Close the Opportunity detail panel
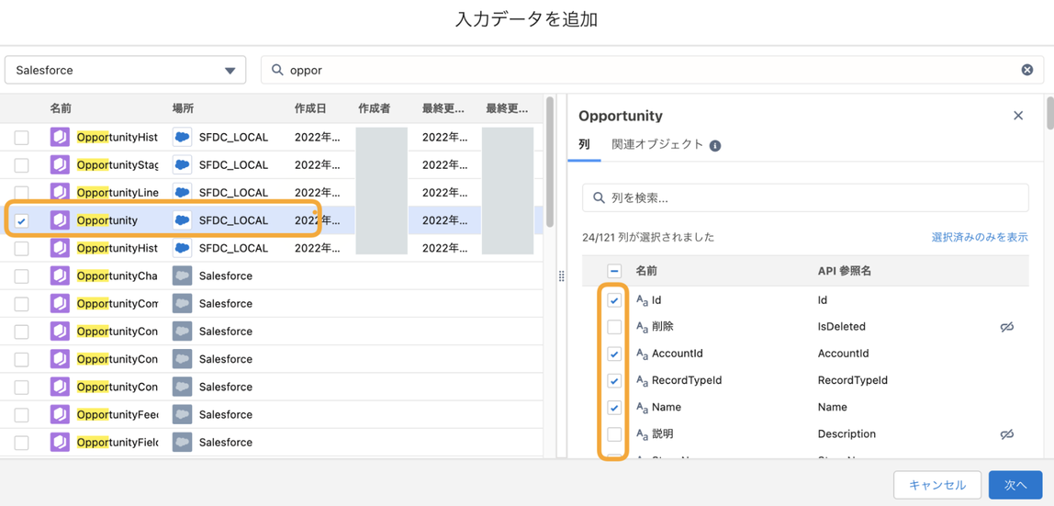The height and width of the screenshot is (506, 1054). (1018, 116)
